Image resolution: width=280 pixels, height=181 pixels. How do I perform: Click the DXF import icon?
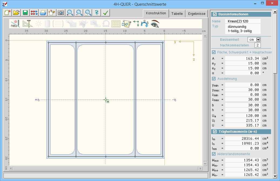pos(126,24)
